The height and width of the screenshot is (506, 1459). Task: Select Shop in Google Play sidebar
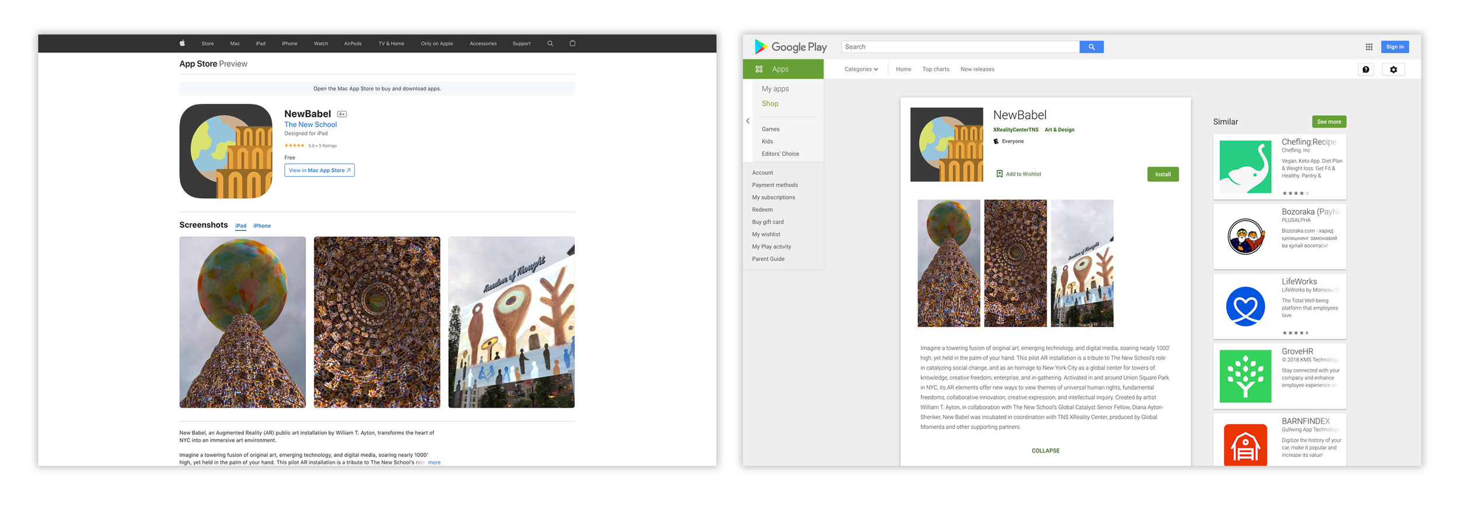770,103
